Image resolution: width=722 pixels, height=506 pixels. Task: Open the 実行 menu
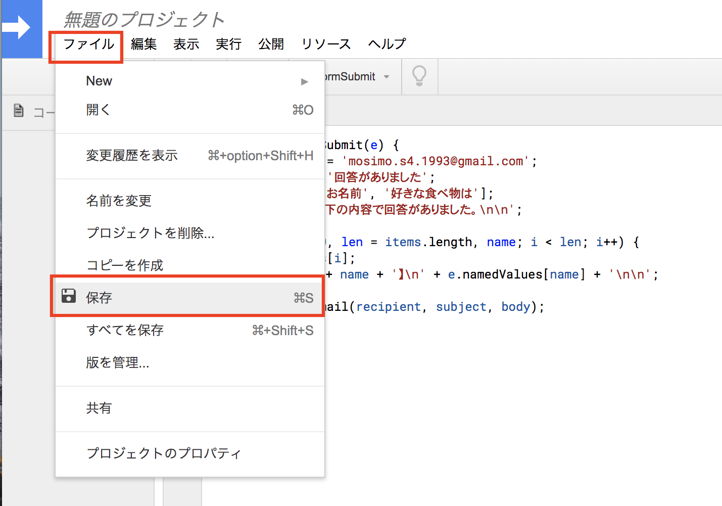228,44
